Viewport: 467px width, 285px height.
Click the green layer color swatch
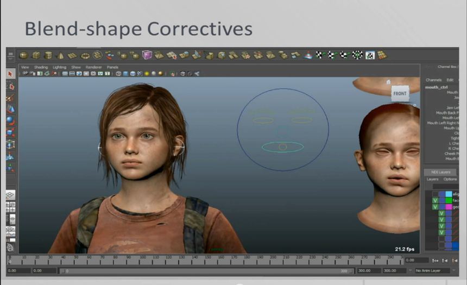[449, 200]
